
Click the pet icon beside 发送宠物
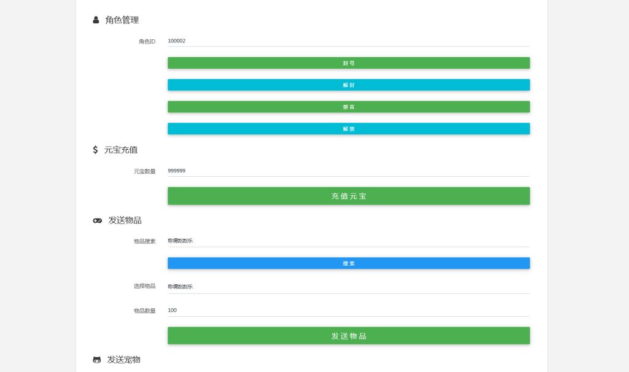(x=96, y=360)
